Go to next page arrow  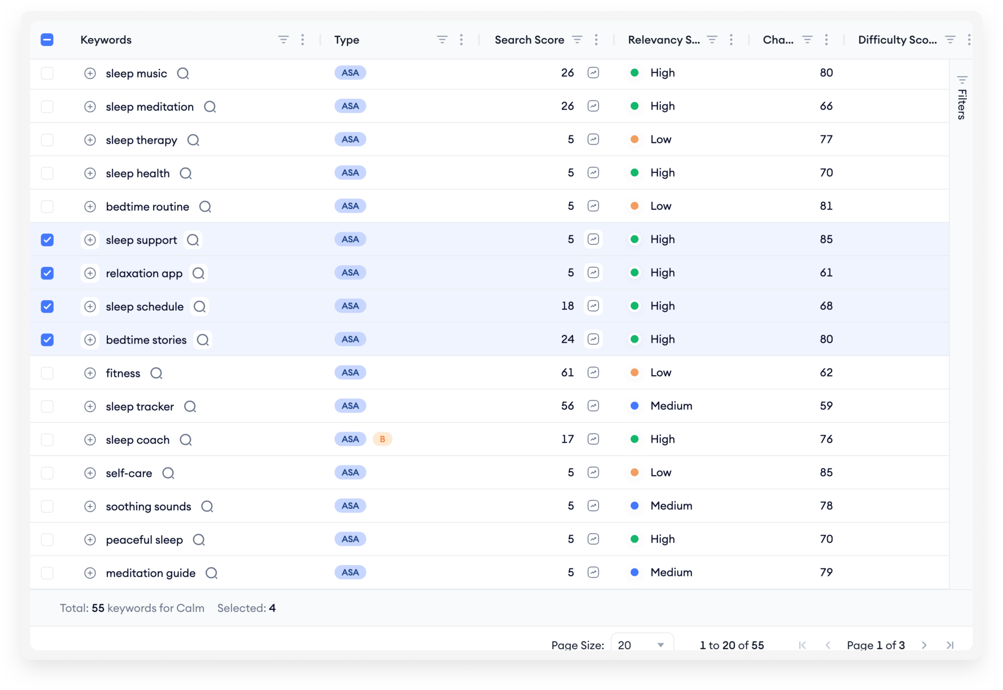pos(924,645)
